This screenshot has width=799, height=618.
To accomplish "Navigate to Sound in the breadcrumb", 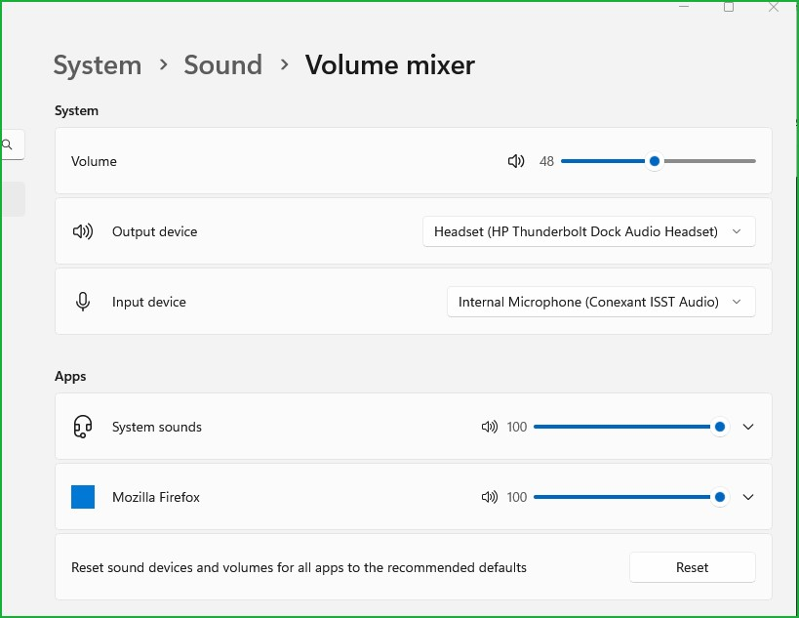I will pos(222,65).
